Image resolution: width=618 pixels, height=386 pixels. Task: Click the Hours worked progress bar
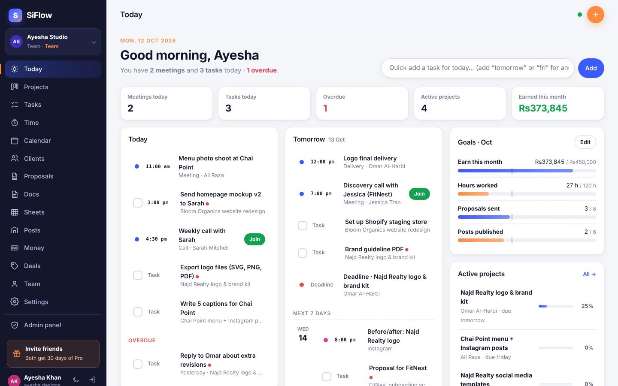527,194
